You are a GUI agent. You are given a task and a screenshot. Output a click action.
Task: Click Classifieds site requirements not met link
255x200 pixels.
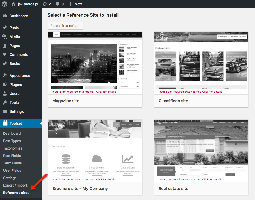(x=190, y=92)
